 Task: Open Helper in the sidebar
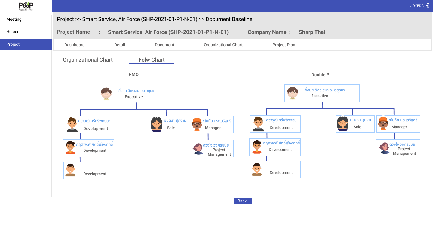tap(12, 32)
